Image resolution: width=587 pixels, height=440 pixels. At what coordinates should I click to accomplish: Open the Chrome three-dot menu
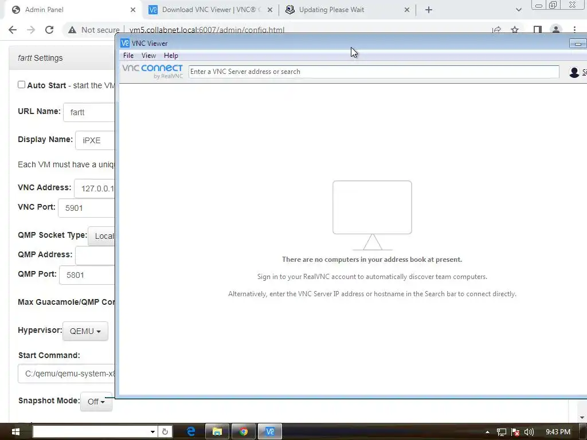coord(574,30)
